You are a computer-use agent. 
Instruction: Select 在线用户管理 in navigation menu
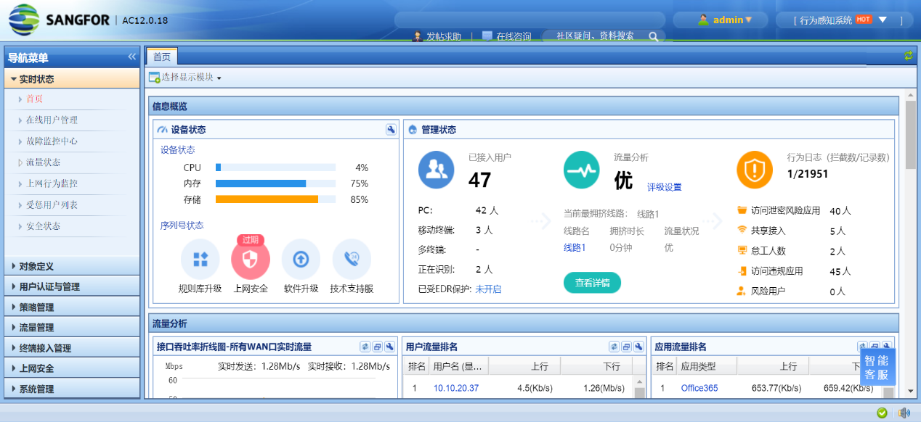tap(52, 120)
